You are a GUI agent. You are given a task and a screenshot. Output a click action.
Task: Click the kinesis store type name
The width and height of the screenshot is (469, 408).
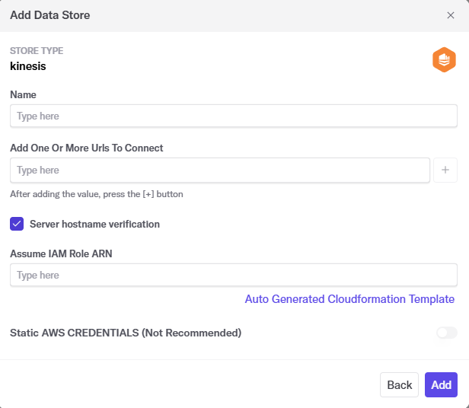28,66
